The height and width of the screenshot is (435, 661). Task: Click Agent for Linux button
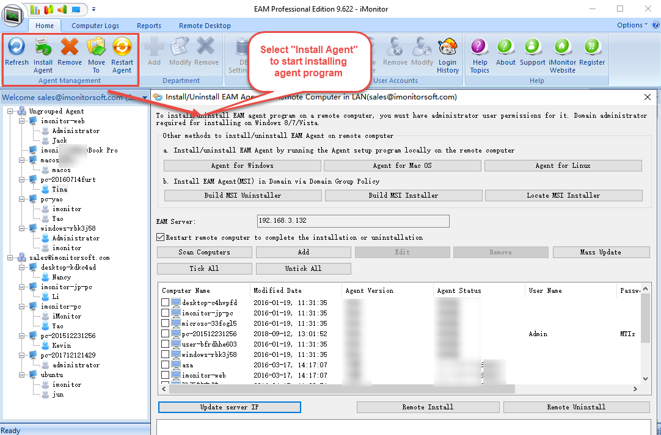(563, 165)
